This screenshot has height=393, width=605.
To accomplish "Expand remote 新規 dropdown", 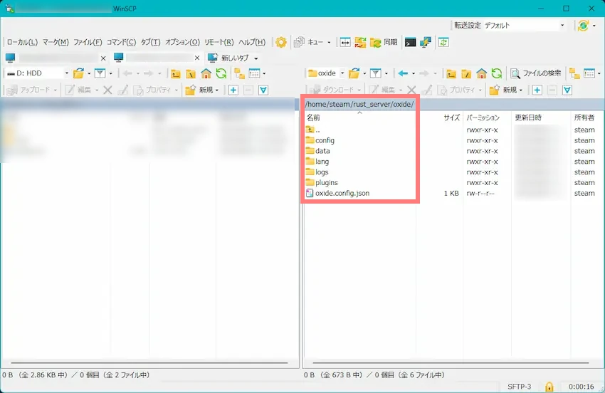I will point(521,90).
